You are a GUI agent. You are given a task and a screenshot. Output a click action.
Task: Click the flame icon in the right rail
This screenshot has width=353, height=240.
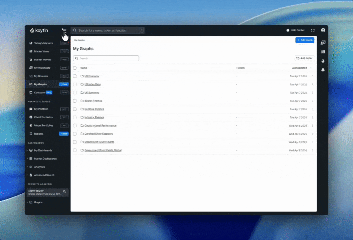pos(323,61)
